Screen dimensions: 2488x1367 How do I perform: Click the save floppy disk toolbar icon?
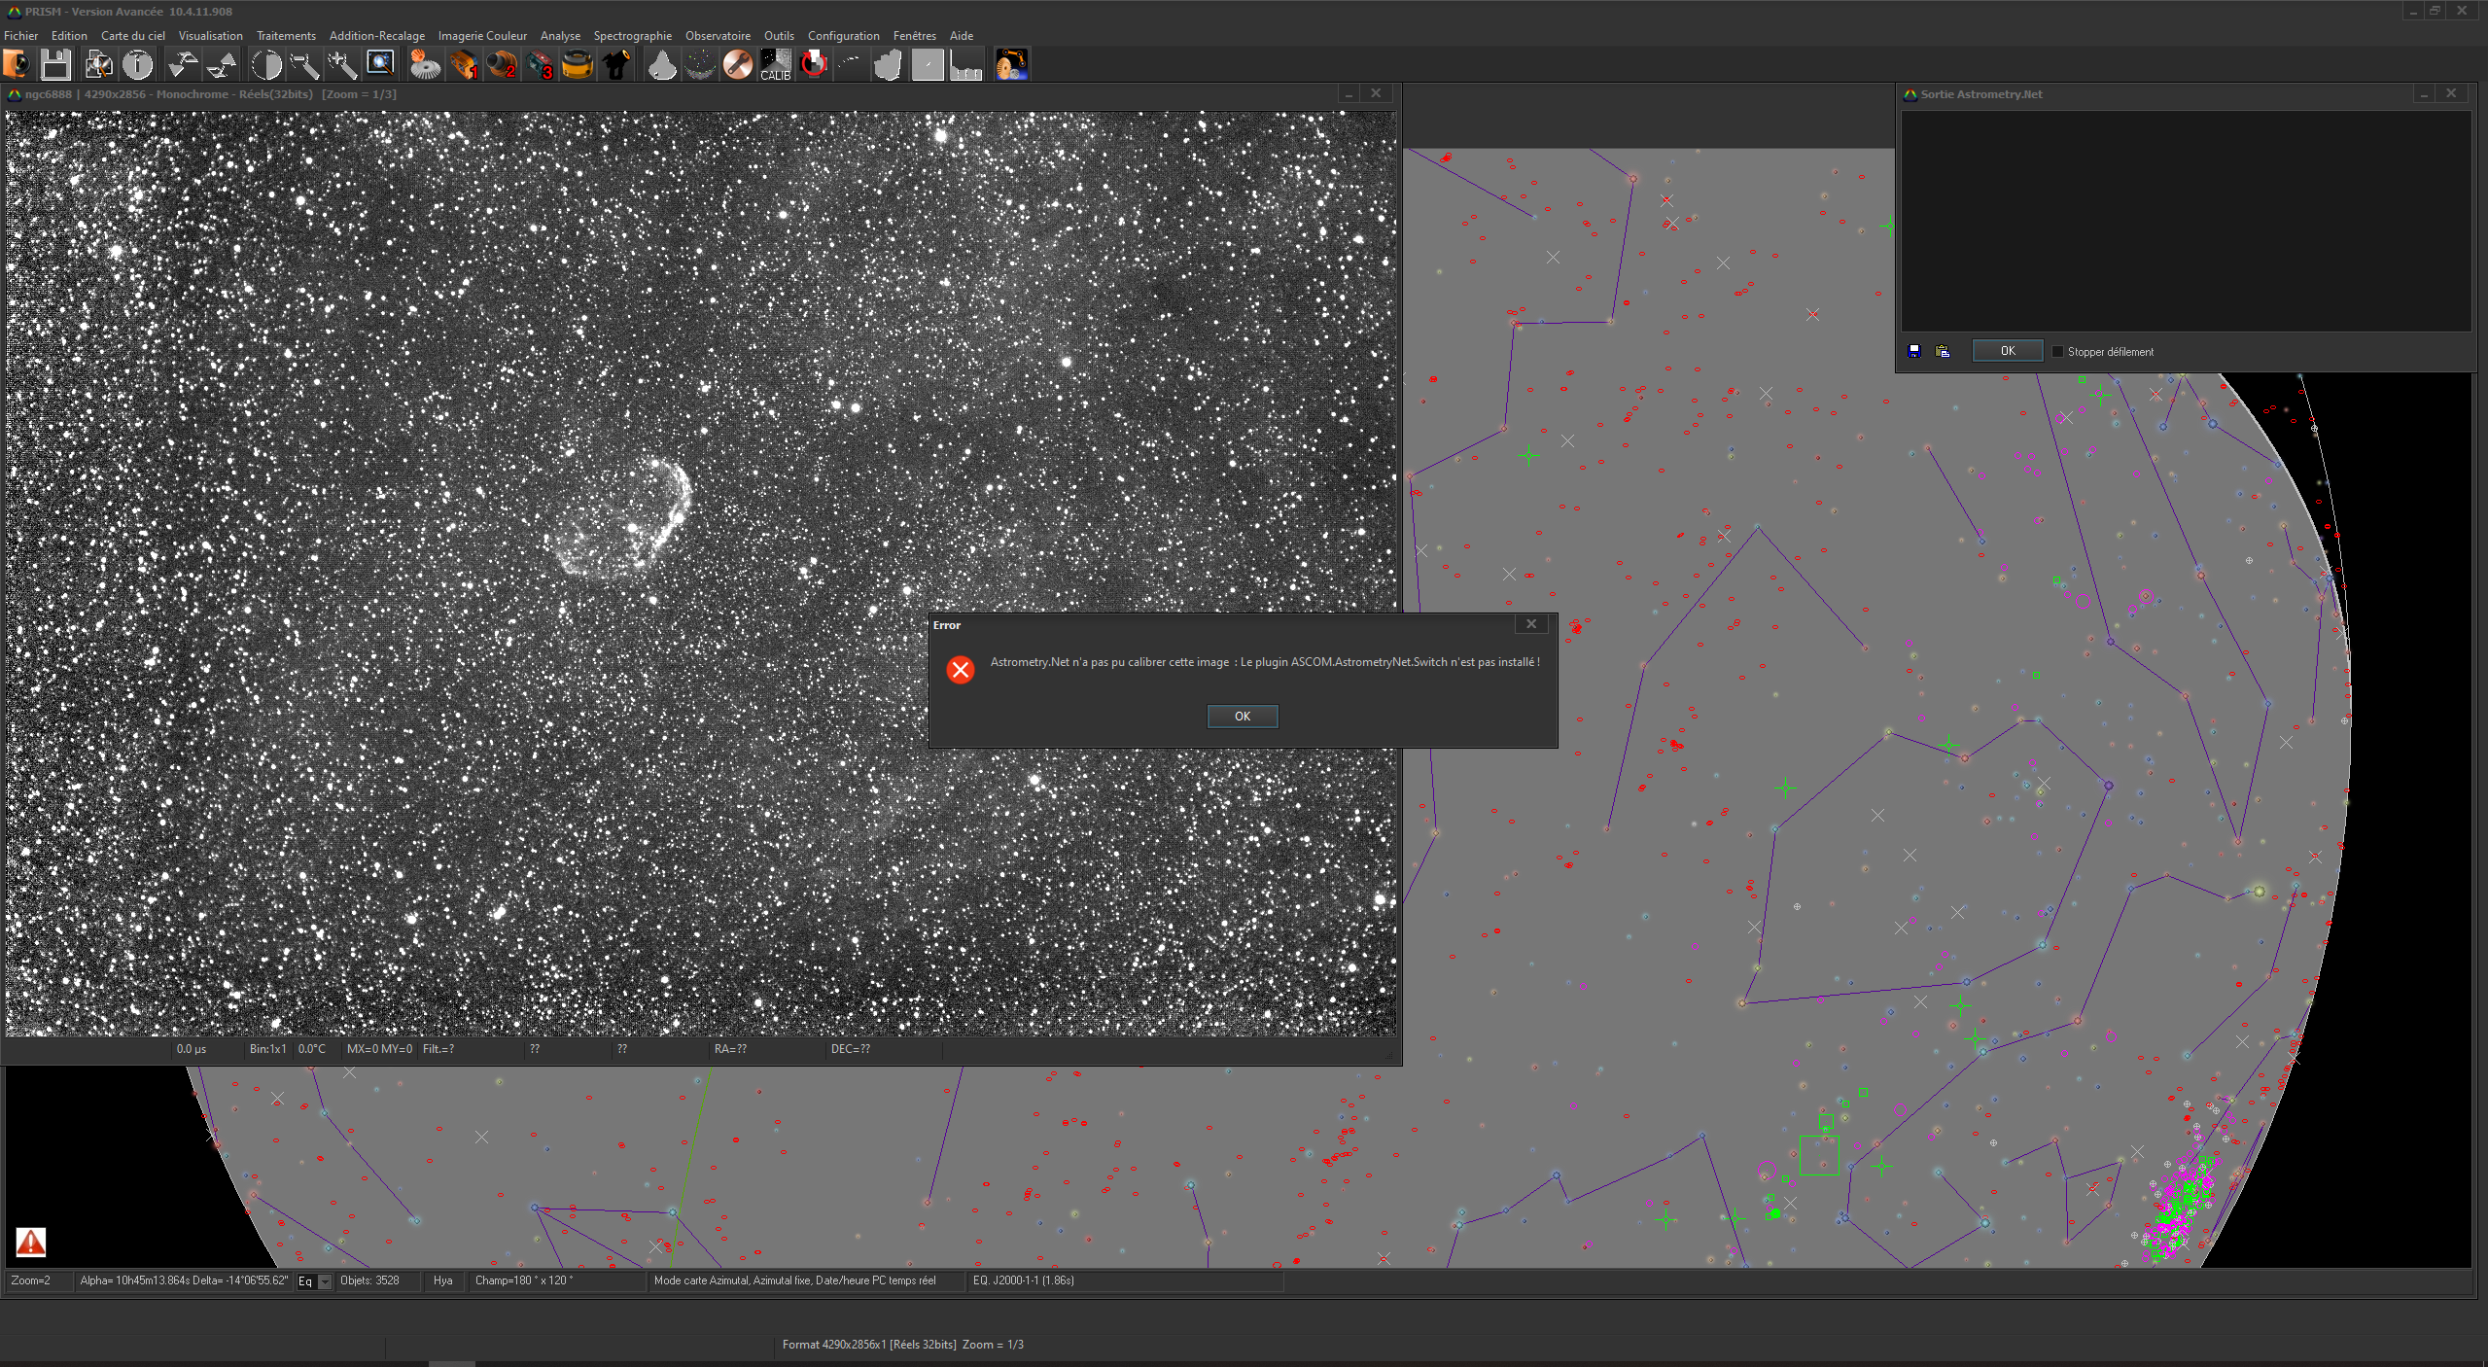pos(55,65)
